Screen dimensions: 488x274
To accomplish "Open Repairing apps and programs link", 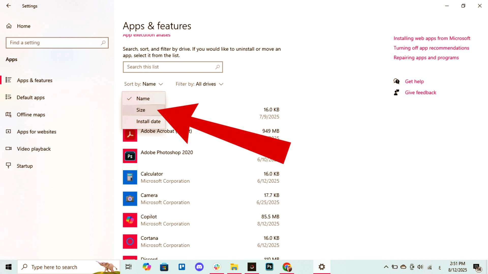I will (426, 58).
